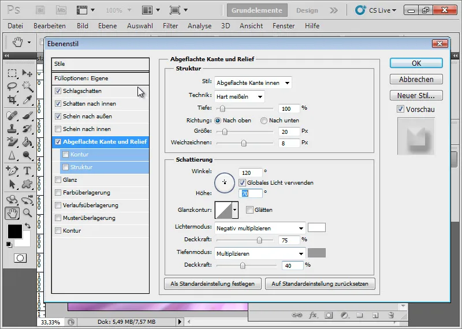Select the Dodge tool
This screenshot has width=462, height=329.
(27, 155)
